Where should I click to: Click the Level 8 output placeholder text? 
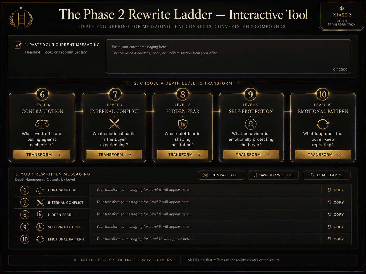point(144,214)
